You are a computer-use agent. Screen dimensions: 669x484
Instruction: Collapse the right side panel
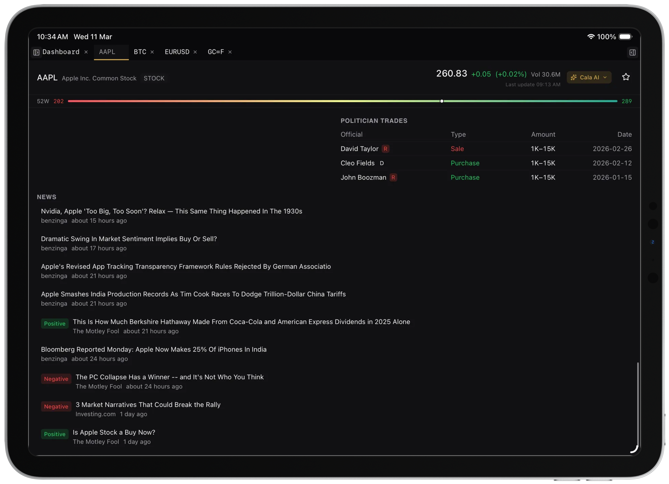[632, 52]
